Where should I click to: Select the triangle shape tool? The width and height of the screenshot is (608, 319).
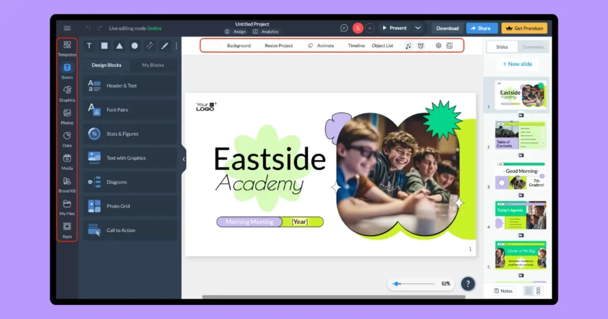[x=119, y=46]
